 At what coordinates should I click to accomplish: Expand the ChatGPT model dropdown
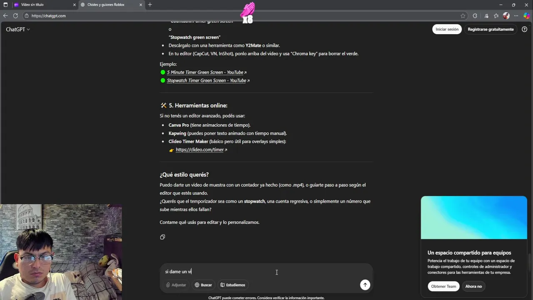click(18, 30)
